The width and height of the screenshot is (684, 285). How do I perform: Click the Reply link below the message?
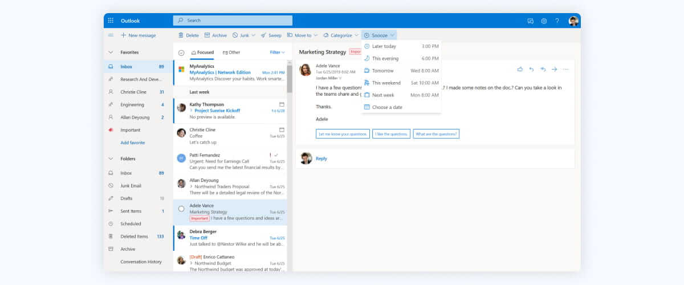(x=321, y=158)
